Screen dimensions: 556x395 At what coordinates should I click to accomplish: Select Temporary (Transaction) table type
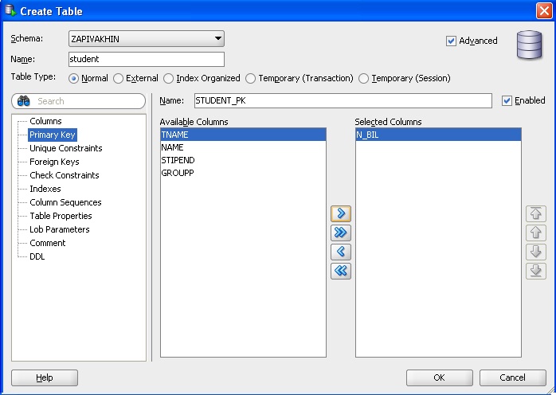pos(250,78)
